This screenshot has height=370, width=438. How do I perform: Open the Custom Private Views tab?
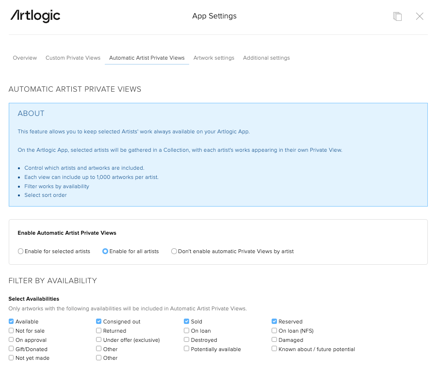click(73, 58)
